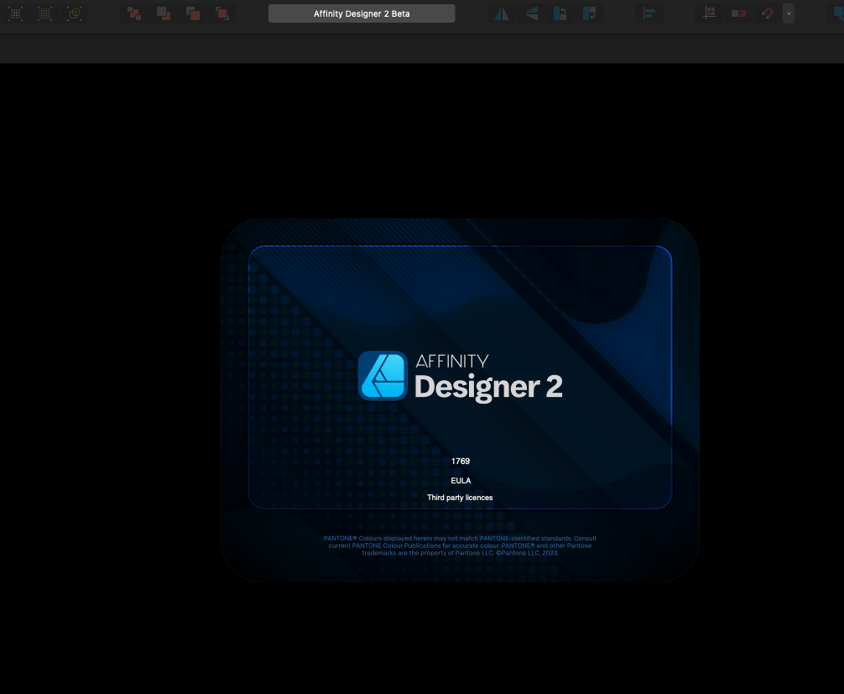Rotate the selection clockwise using the toolbar icon
The height and width of the screenshot is (694, 844).
coord(590,13)
